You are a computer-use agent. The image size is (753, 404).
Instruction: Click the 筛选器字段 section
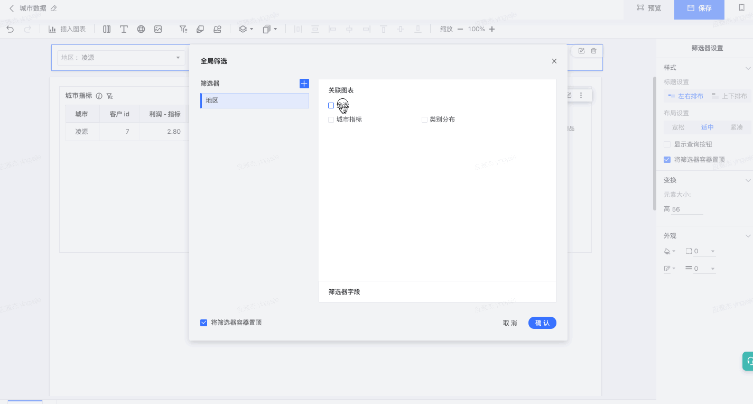coord(438,292)
